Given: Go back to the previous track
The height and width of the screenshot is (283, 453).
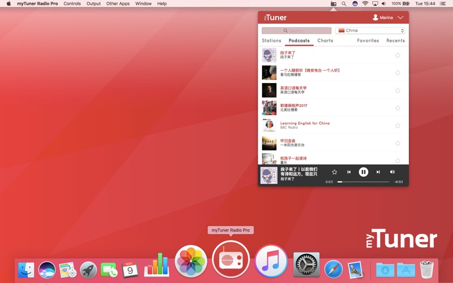Looking at the screenshot, I should pyautogui.click(x=349, y=172).
